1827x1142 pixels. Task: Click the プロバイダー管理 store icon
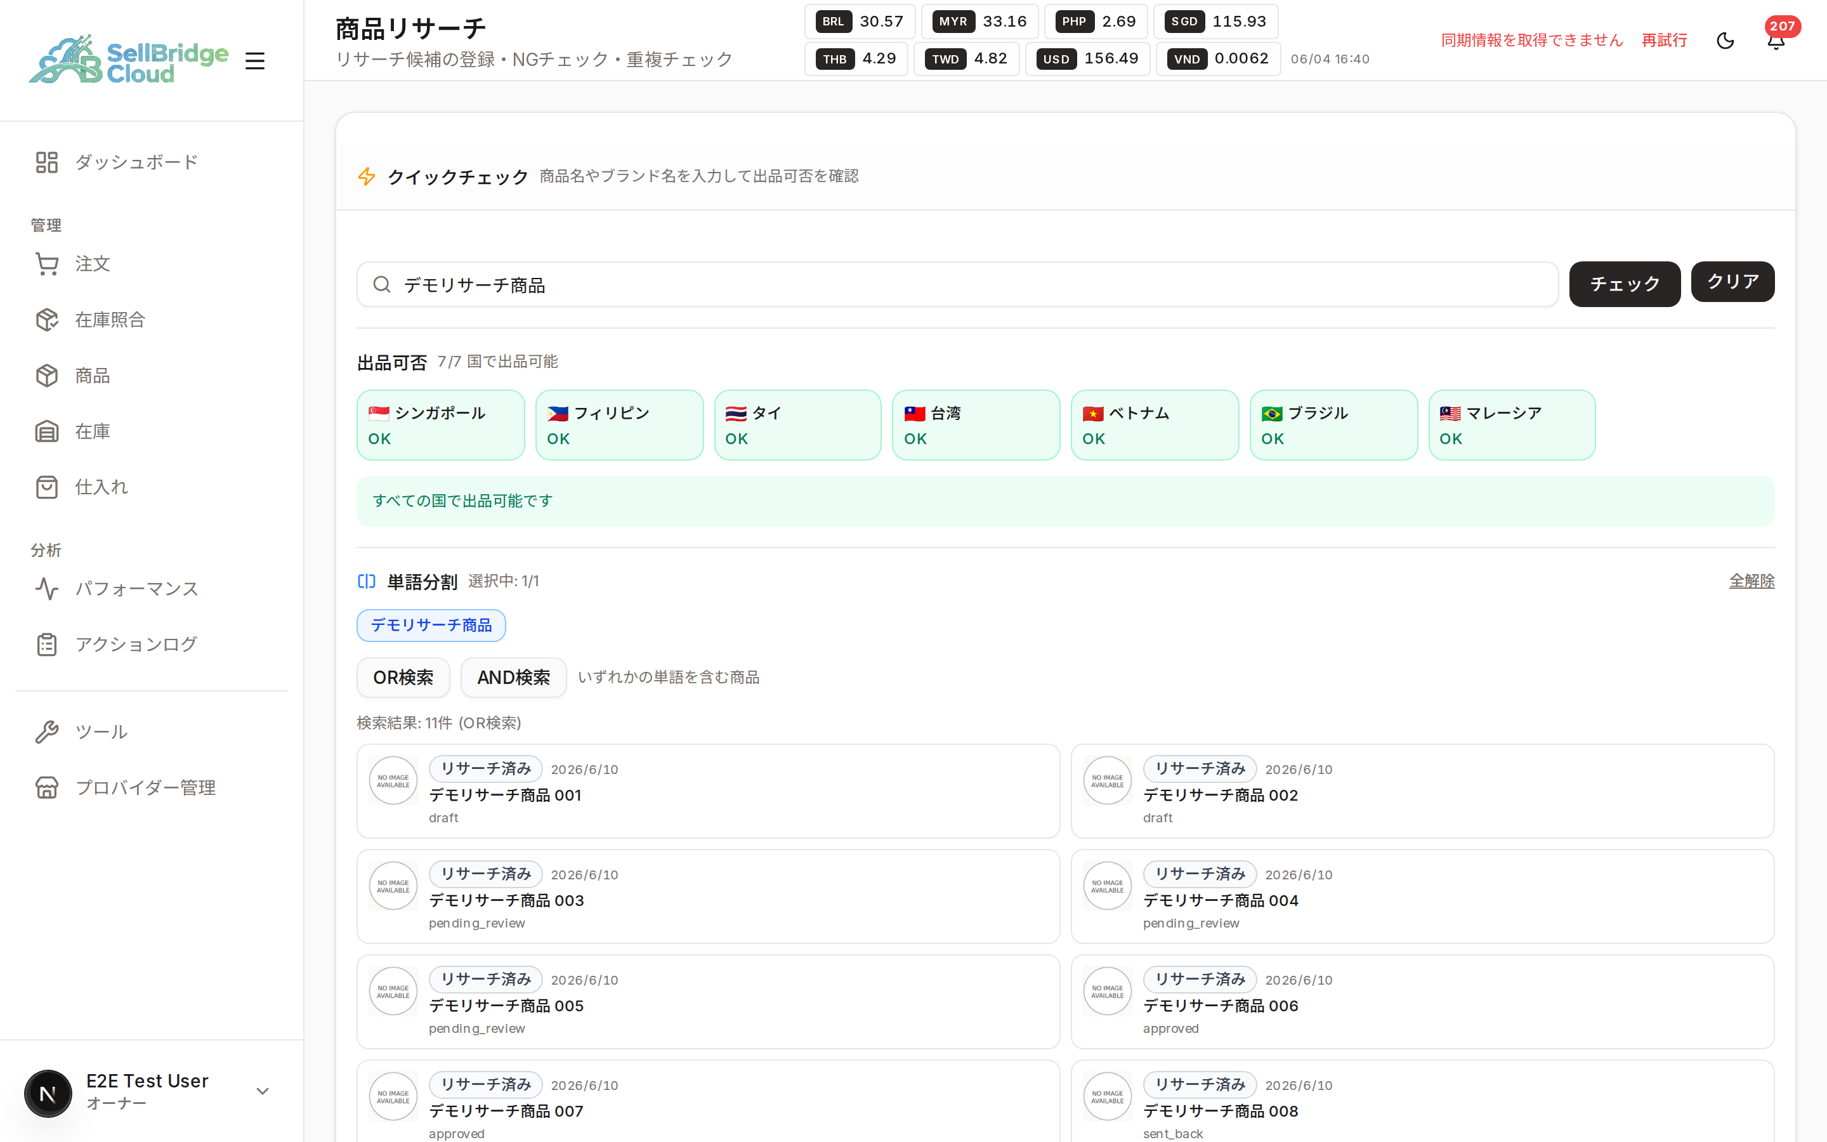(47, 788)
